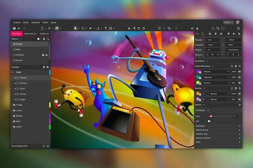Rotate selection counterclockwise
This screenshot has width=253, height=168.
139,28
